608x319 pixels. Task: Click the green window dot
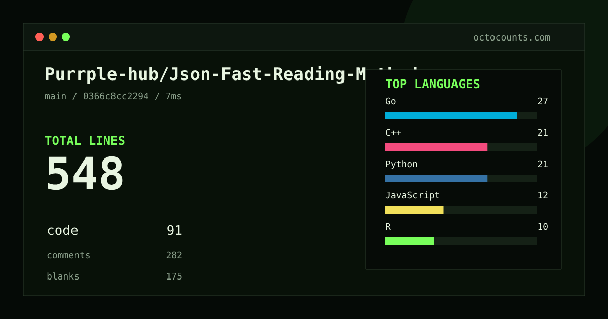pos(66,37)
